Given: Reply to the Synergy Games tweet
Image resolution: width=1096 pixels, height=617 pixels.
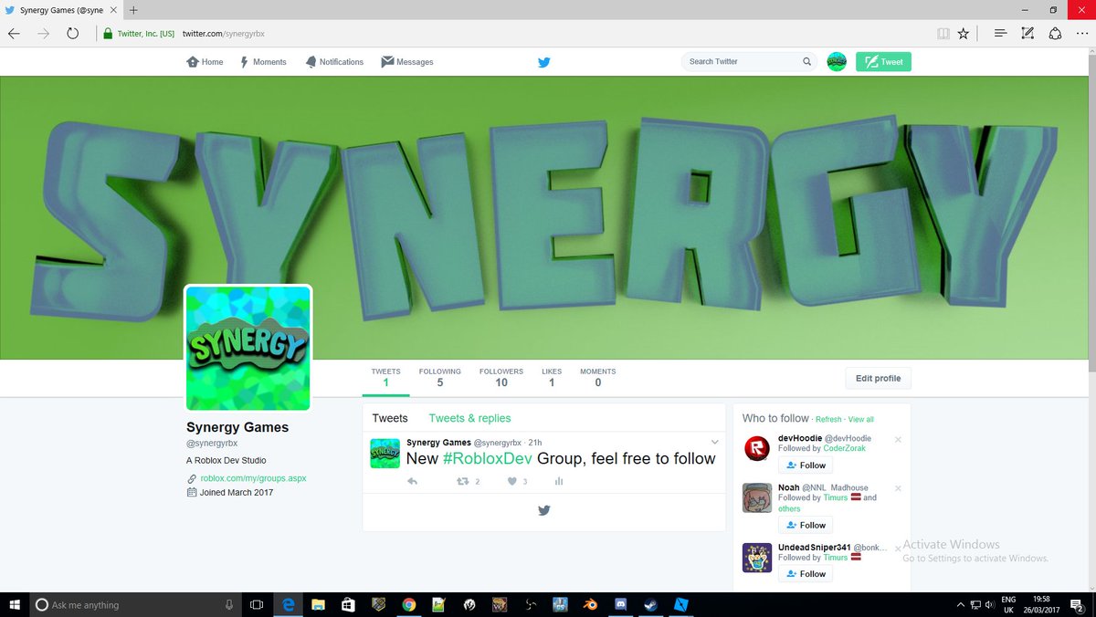Looking at the screenshot, I should point(412,481).
